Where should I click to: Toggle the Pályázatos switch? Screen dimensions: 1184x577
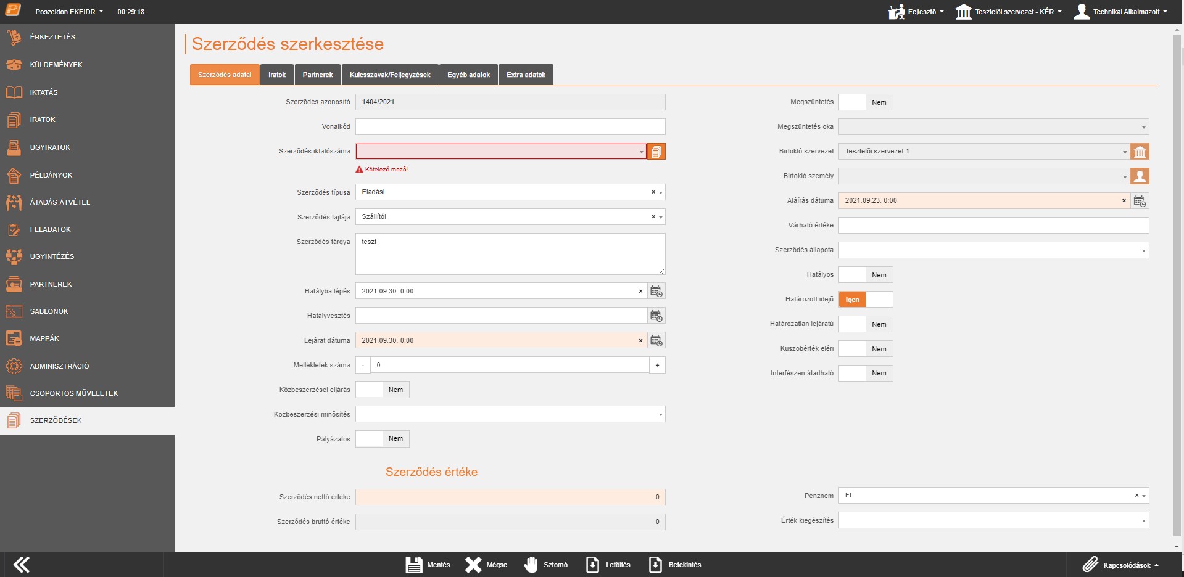pyautogui.click(x=383, y=439)
